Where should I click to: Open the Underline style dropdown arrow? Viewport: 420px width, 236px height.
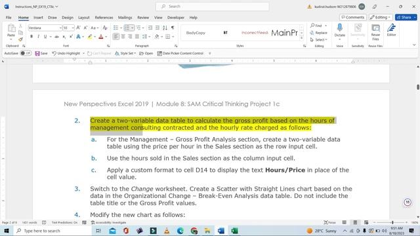(x=51, y=37)
